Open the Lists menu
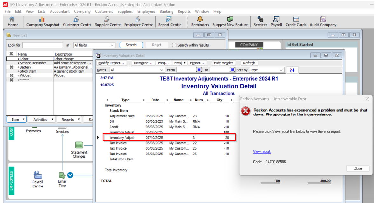Image resolution: width=378 pixels, height=203 pixels. [42, 11]
